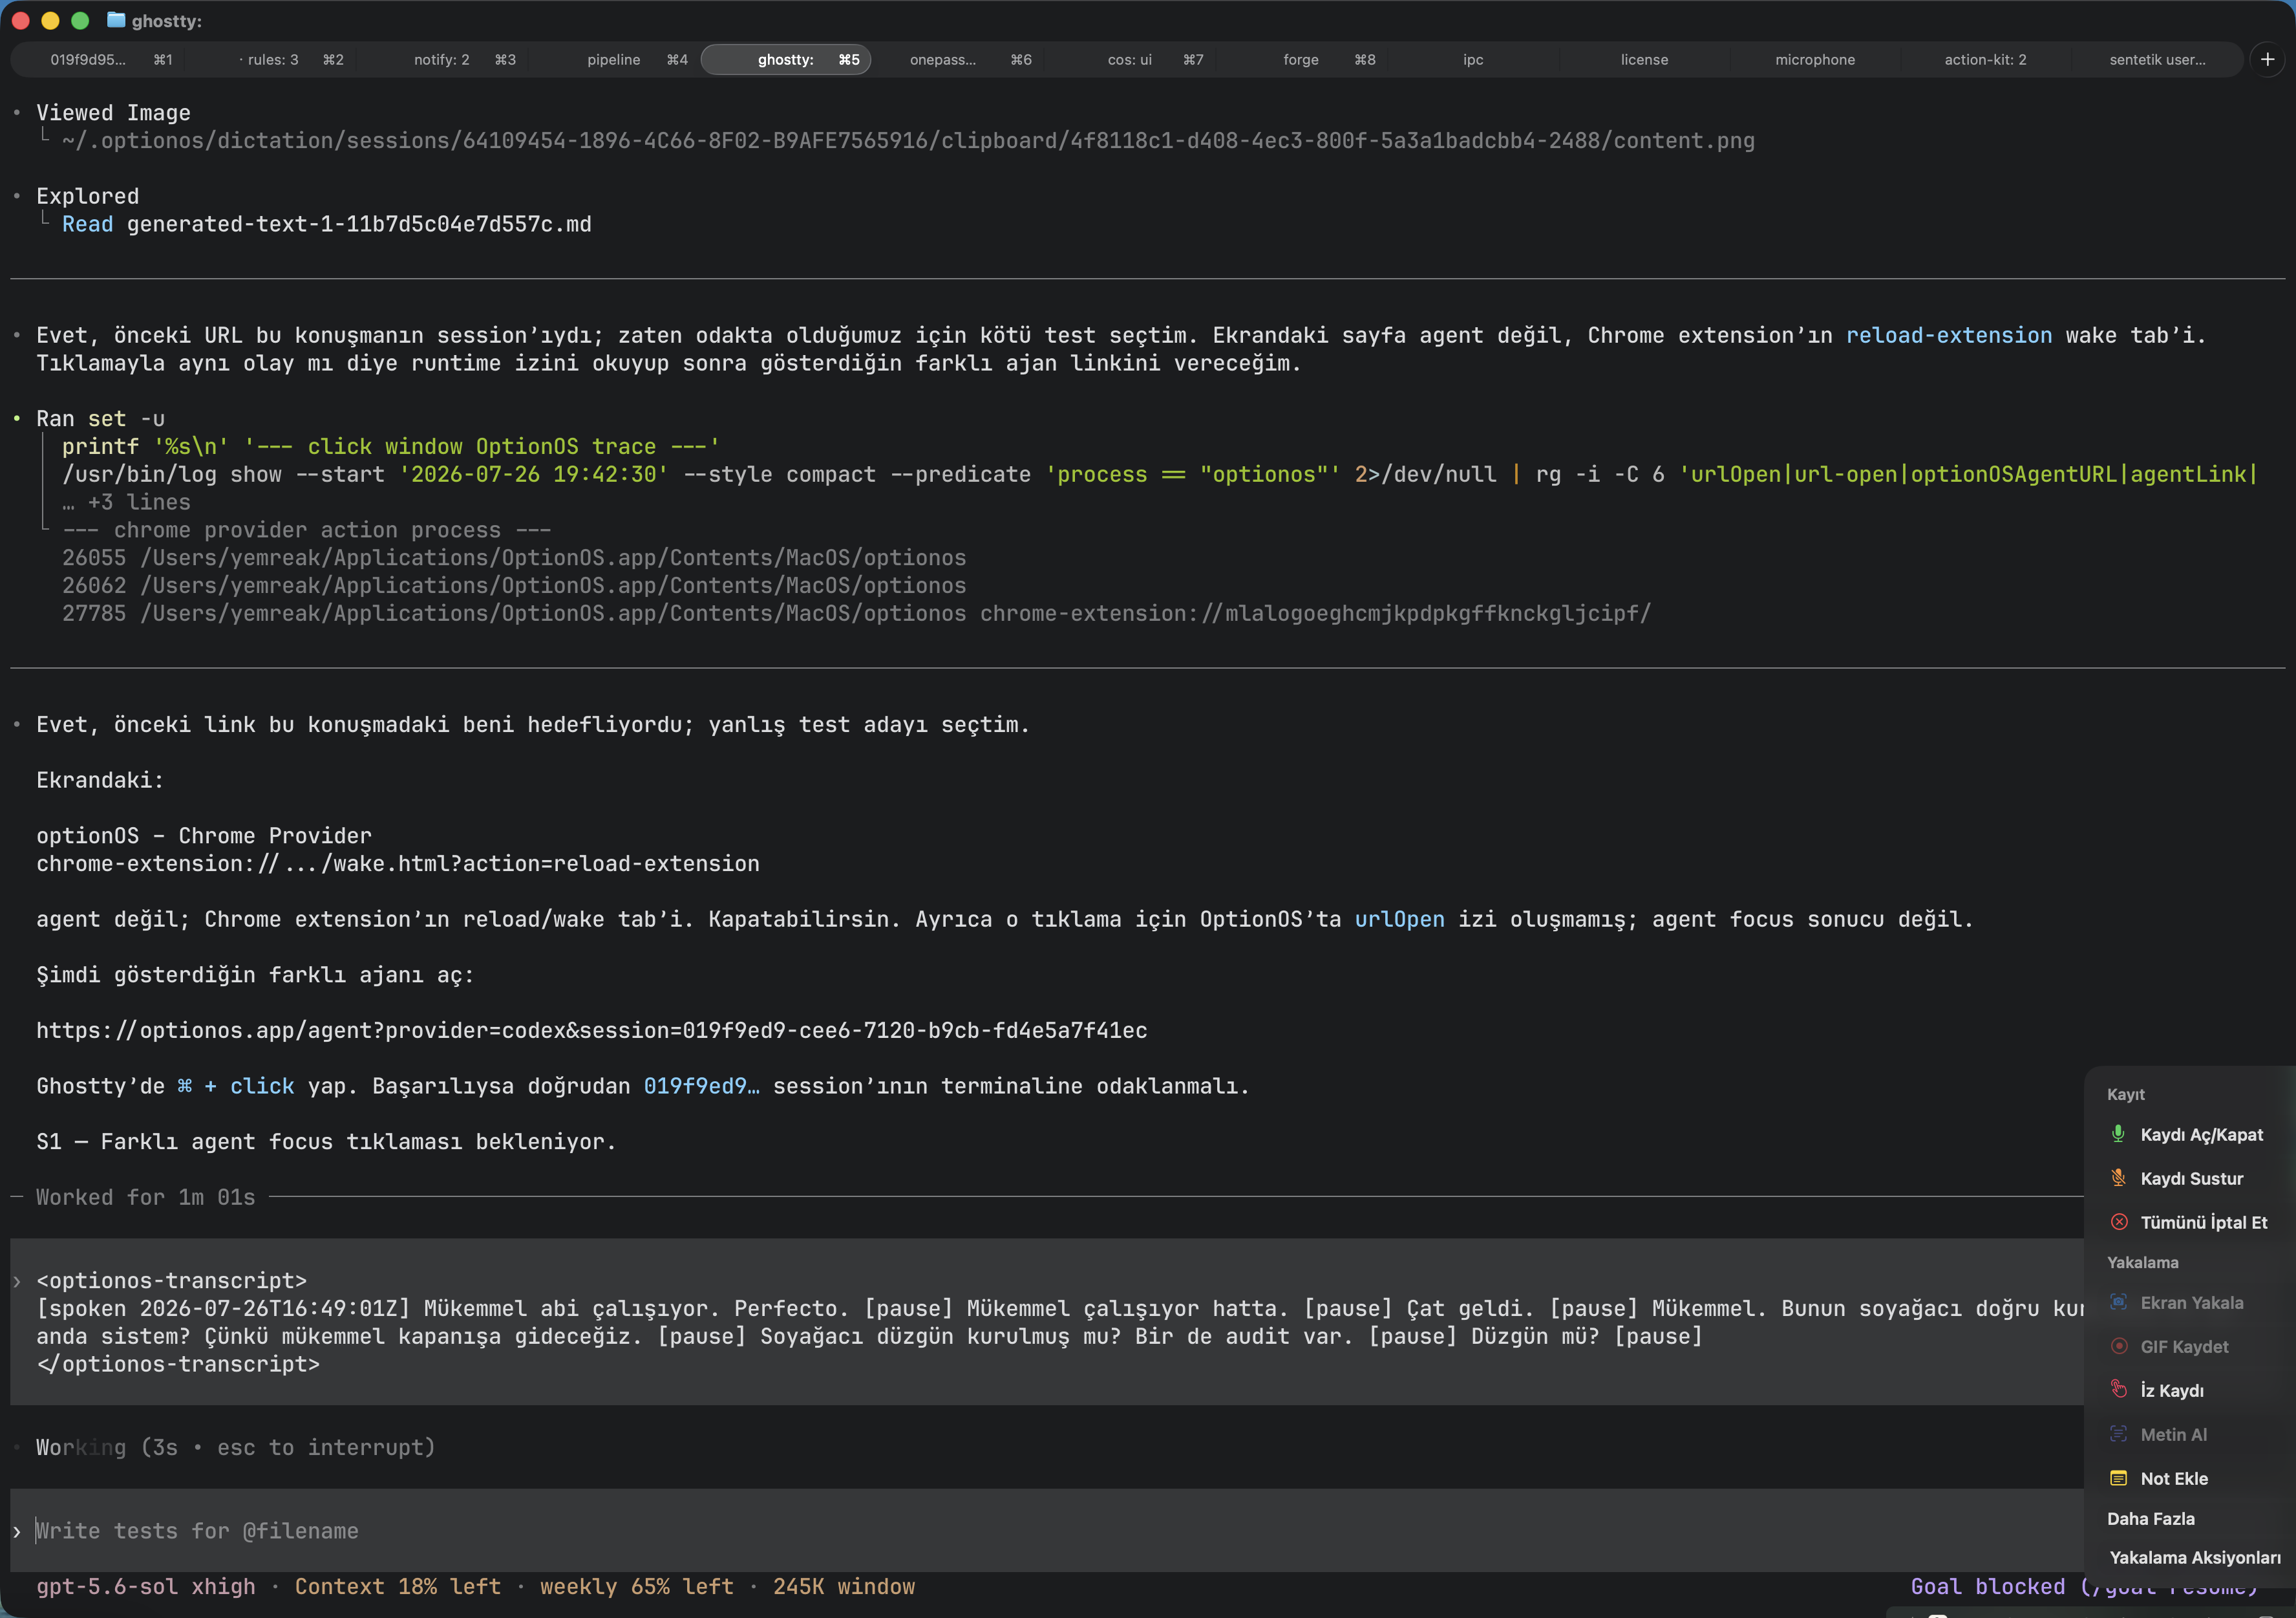This screenshot has height=1618, width=2296.
Task: Click the GIF Kaydet record icon
Action: (x=2118, y=1346)
